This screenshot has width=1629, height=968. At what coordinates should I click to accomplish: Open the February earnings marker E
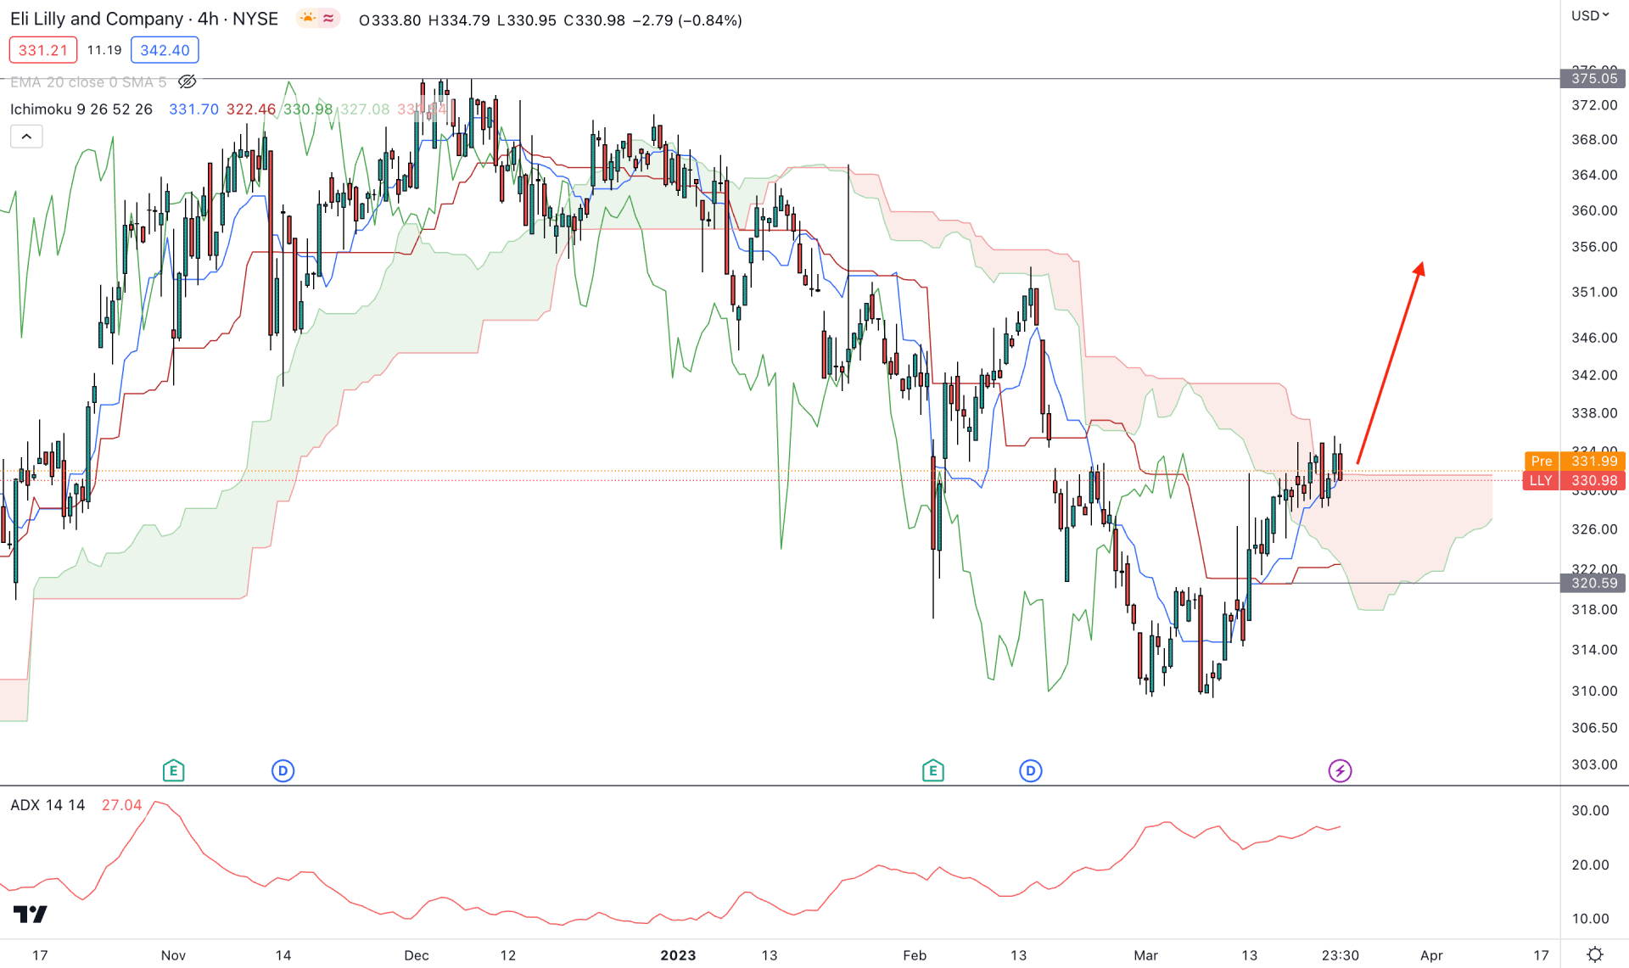coord(932,770)
